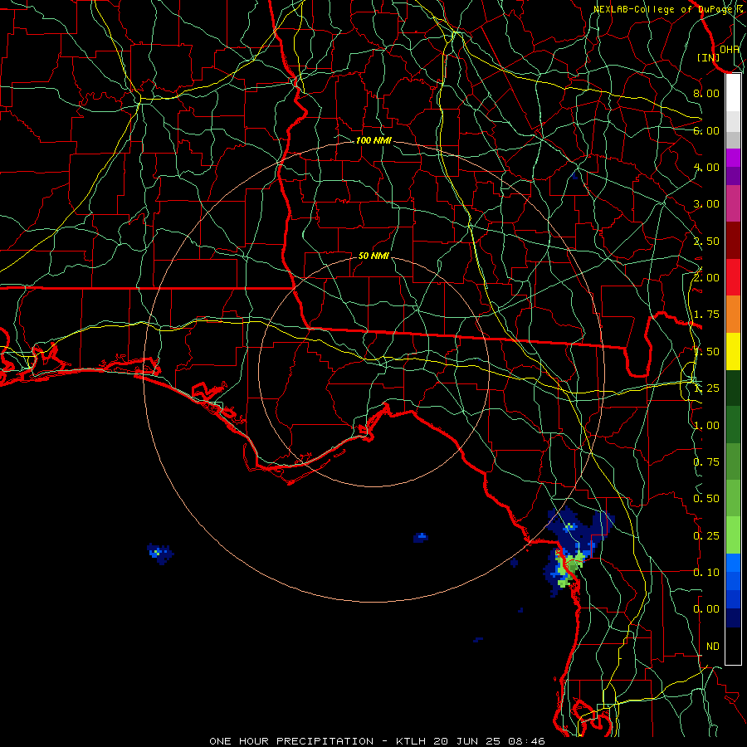Click the "6.00" legend value
The width and height of the screenshot is (747, 747).
[x=706, y=130]
